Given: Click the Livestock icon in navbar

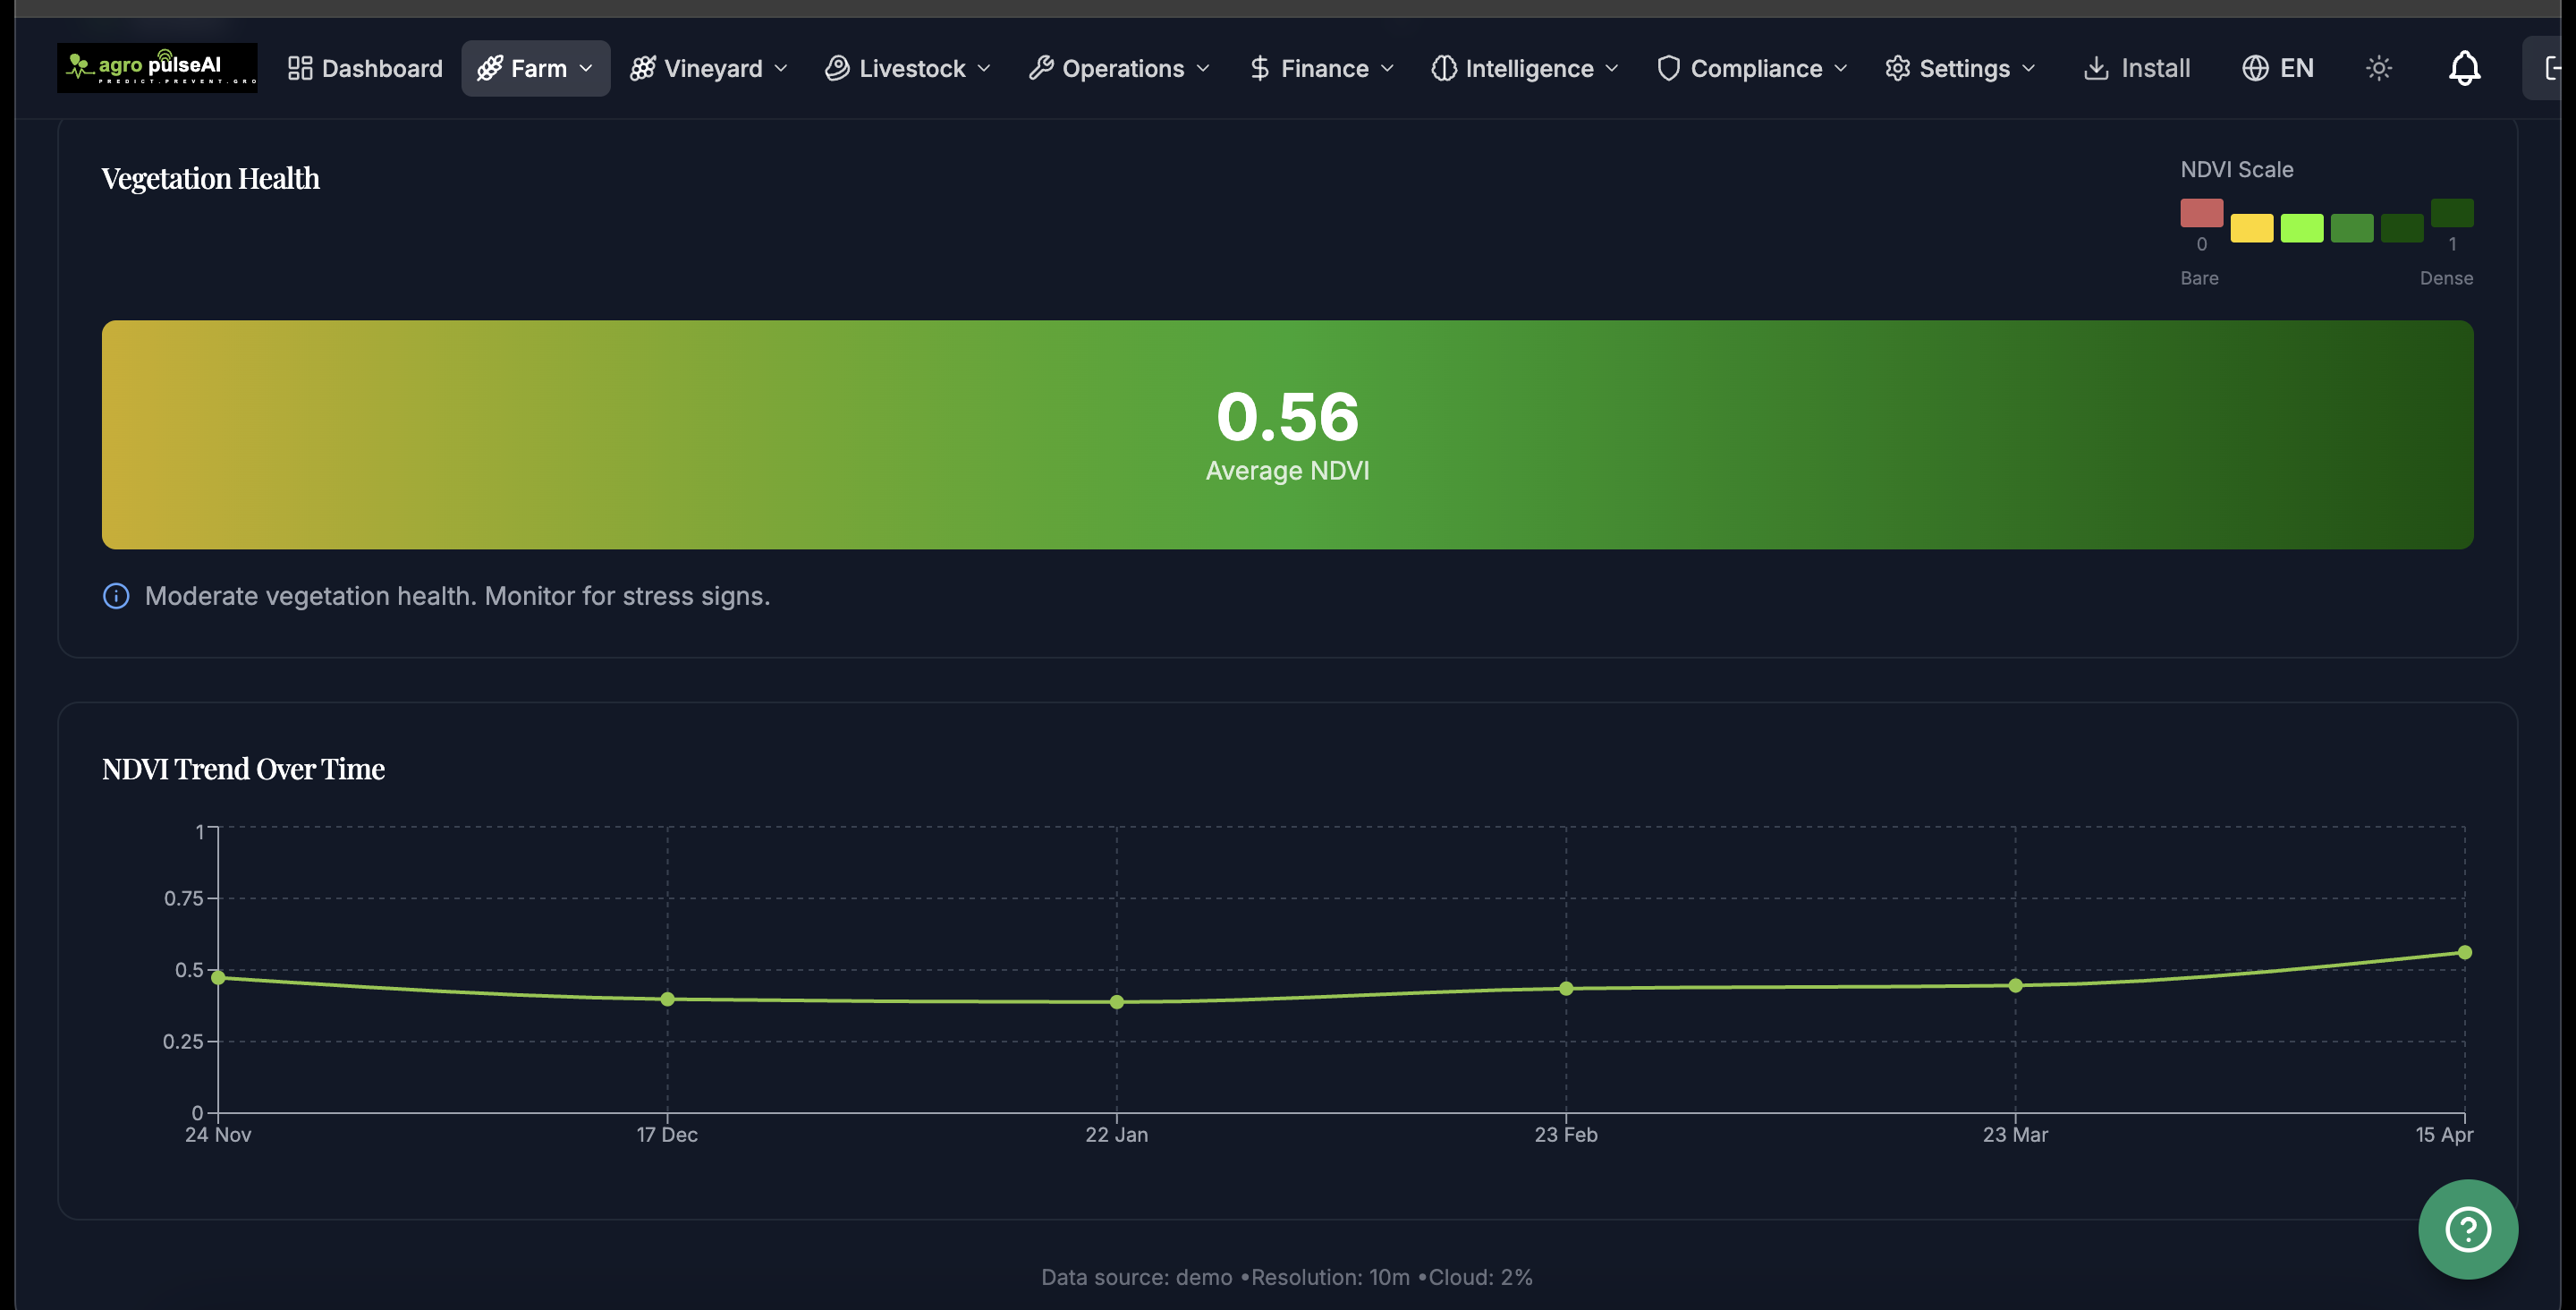Looking at the screenshot, I should click(837, 68).
